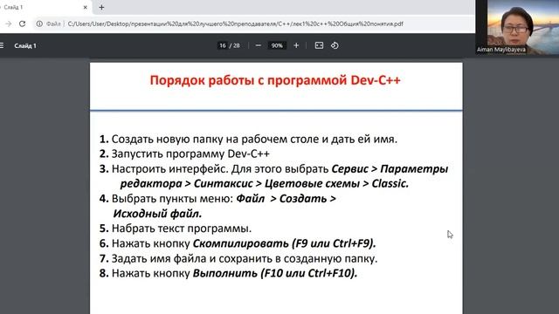Click line 5 Набрать текст программы
This screenshot has width=559, height=314.
[x=176, y=229]
